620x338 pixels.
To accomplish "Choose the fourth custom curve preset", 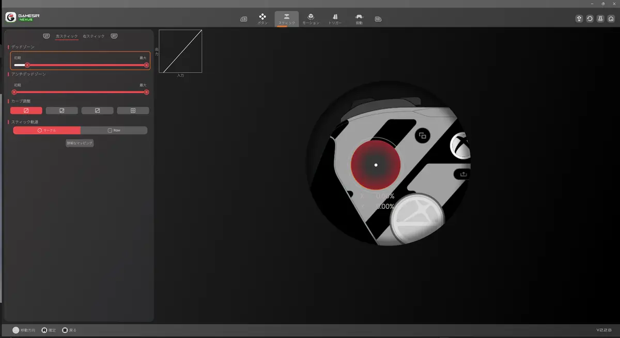I will click(x=133, y=111).
